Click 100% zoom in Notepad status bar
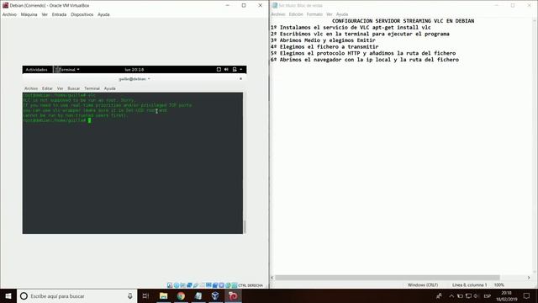538x303 pixels. click(x=499, y=285)
